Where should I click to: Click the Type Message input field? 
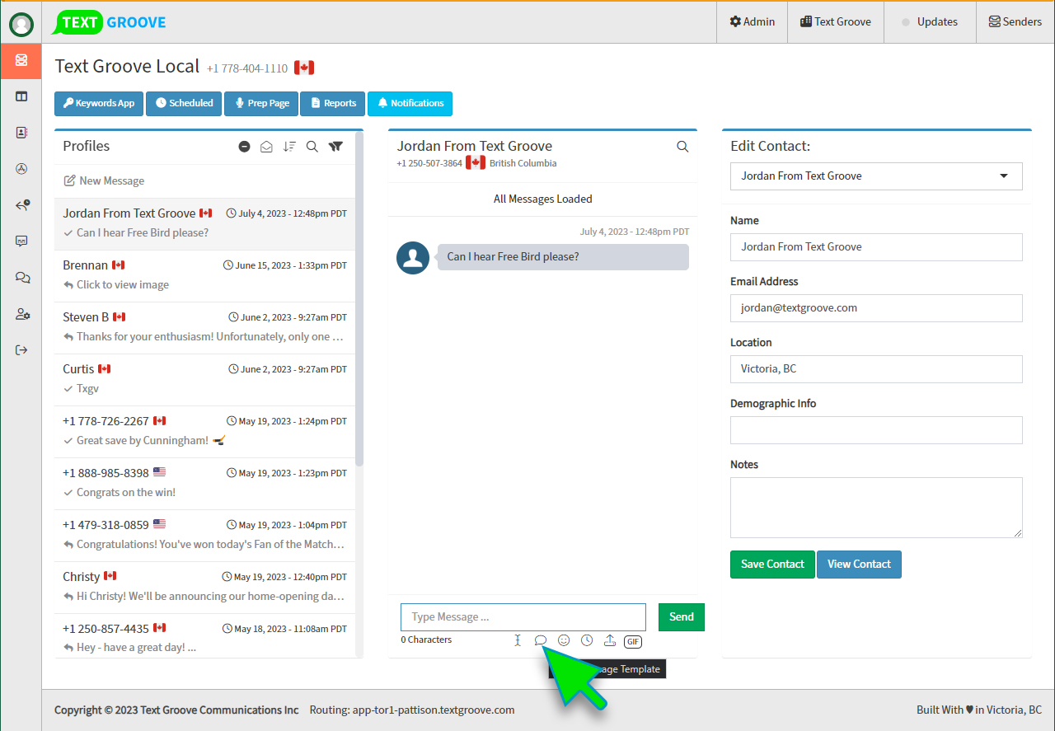pyautogui.click(x=523, y=617)
